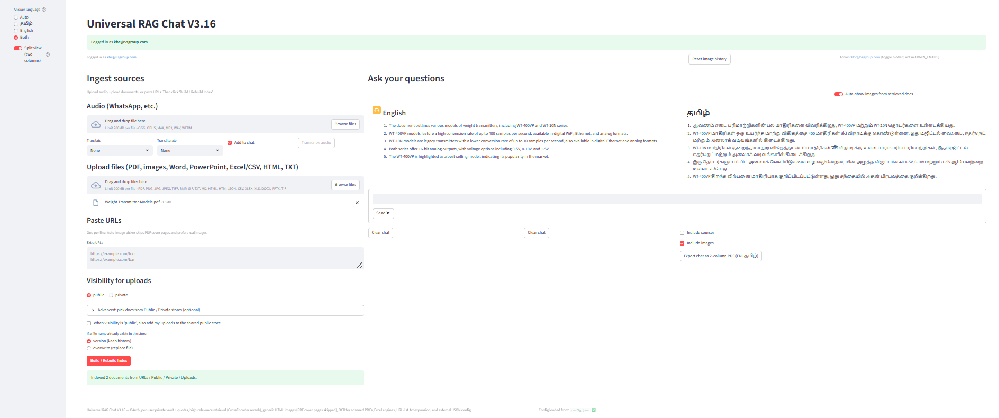This screenshot has width=999, height=418.
Task: Check the Include sources checkbox
Action: [x=682, y=233]
